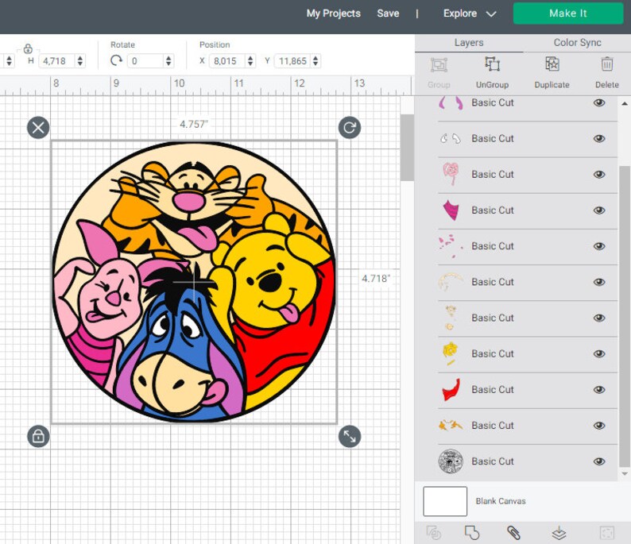The height and width of the screenshot is (544, 631).
Task: Click the layers panel scrollbar thumb
Action: tap(625, 317)
